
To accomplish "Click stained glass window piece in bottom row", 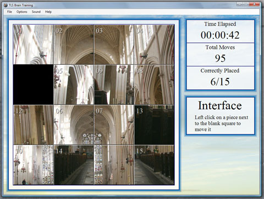I will [114, 165].
